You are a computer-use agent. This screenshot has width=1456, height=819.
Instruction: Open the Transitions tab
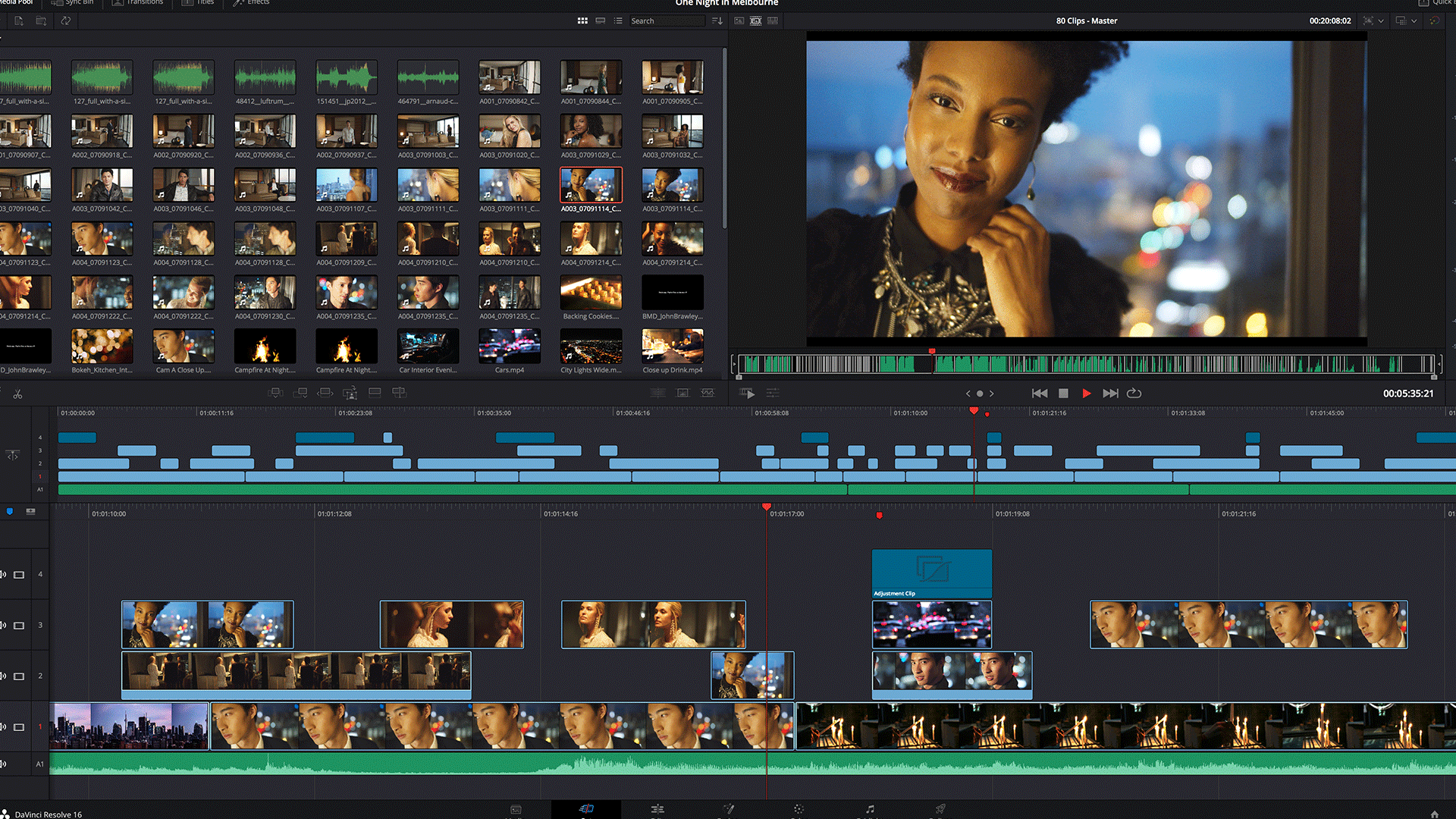(138, 3)
